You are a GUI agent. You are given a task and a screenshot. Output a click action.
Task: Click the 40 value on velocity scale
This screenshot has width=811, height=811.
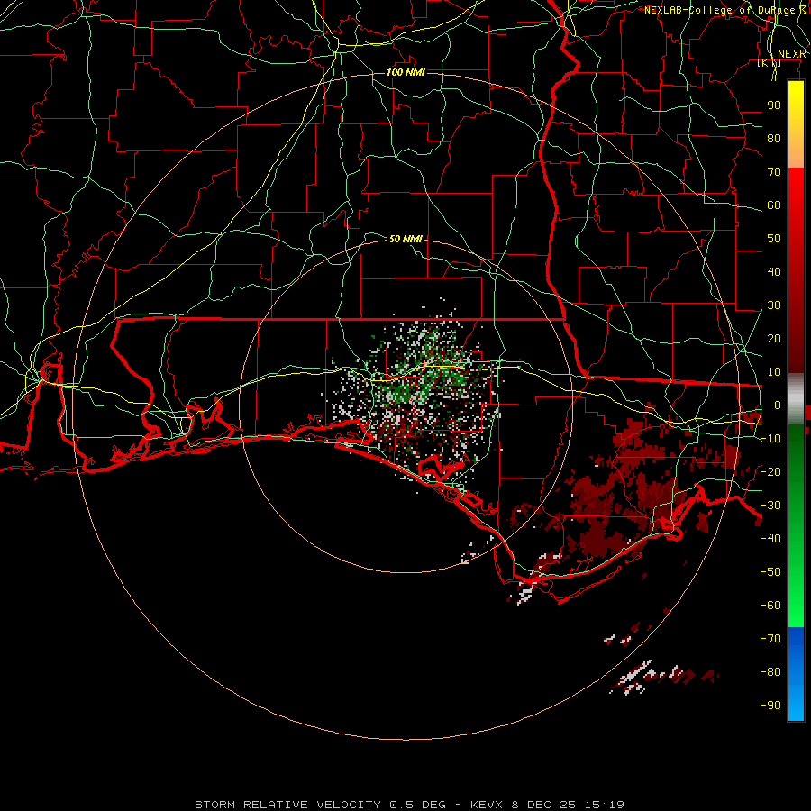point(774,271)
